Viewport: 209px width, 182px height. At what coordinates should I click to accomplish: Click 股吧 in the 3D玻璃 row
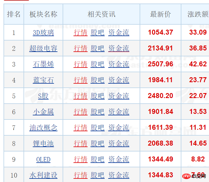[97, 33]
